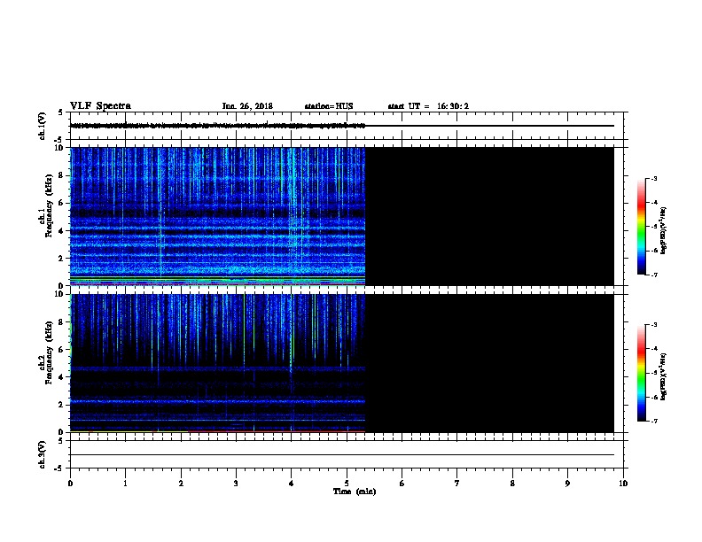Screen dimensions: 702x542
Task: Click the "-7" label on ch.2 colorbar
Action: coord(653,421)
